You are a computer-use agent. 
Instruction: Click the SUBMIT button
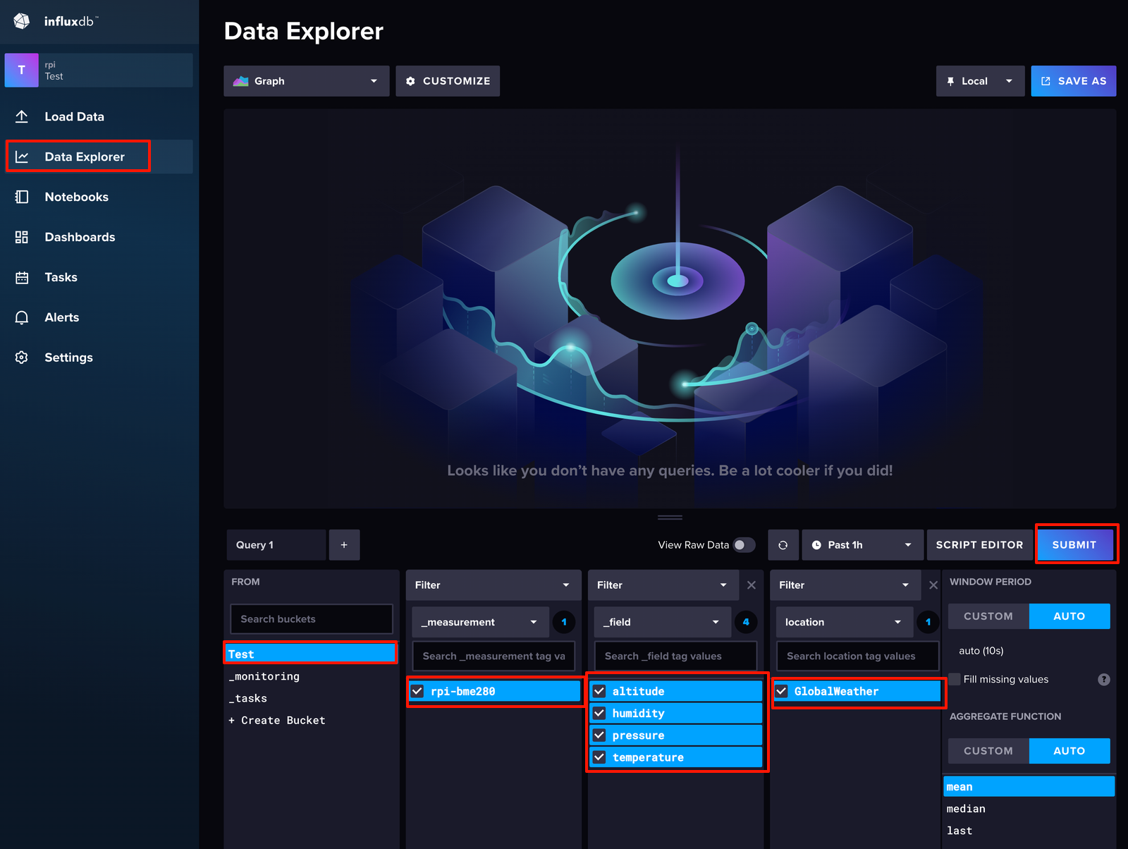pos(1074,545)
